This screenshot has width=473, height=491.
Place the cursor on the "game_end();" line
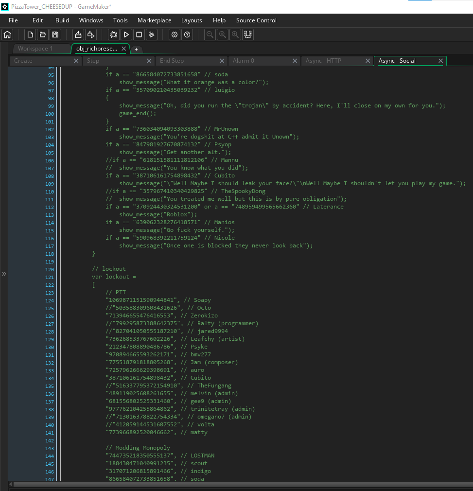point(138,113)
